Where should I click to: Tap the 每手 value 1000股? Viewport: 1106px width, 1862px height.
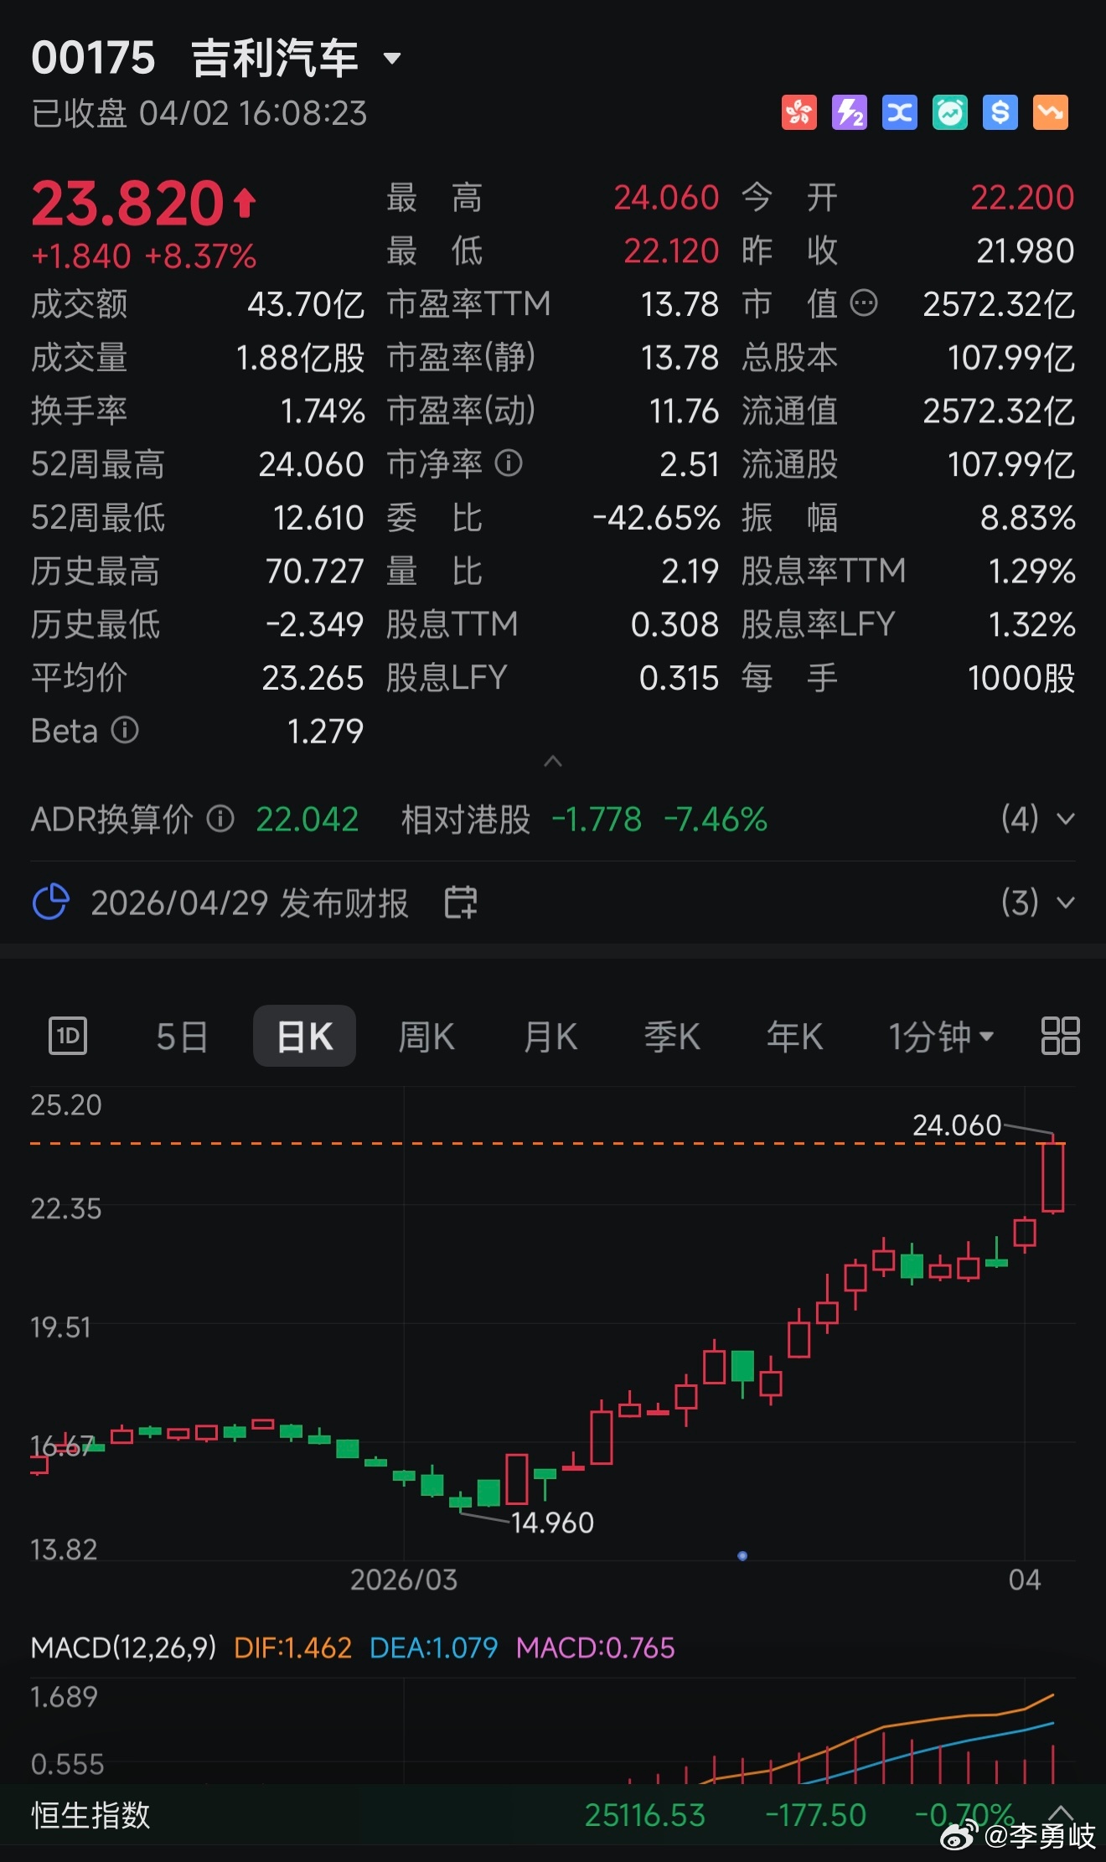click(x=1021, y=678)
